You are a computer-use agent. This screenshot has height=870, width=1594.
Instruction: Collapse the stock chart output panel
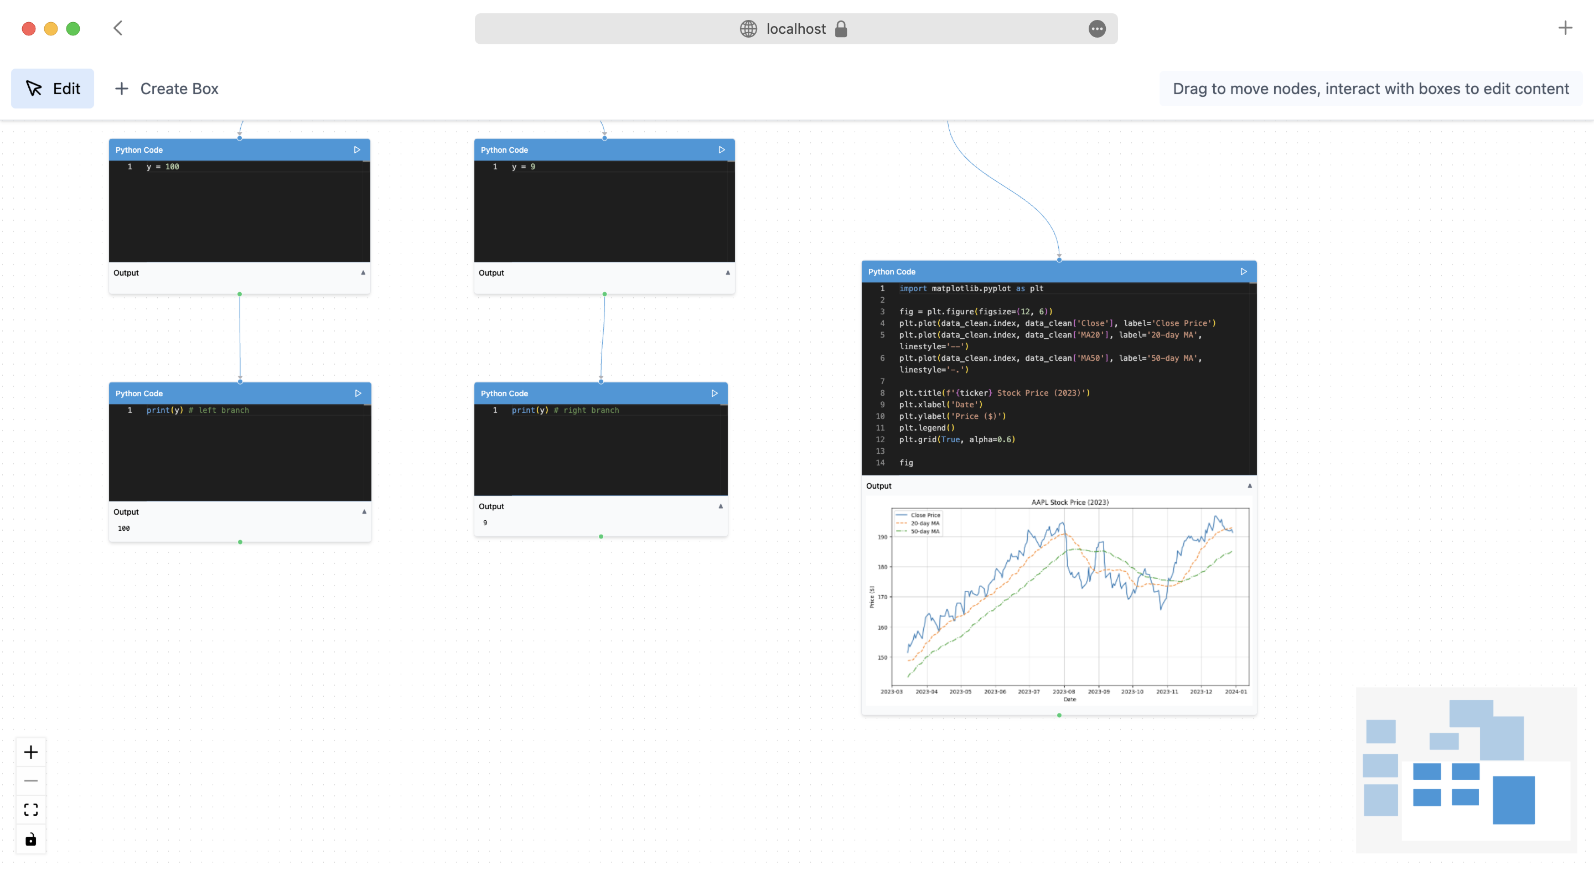coord(1249,486)
